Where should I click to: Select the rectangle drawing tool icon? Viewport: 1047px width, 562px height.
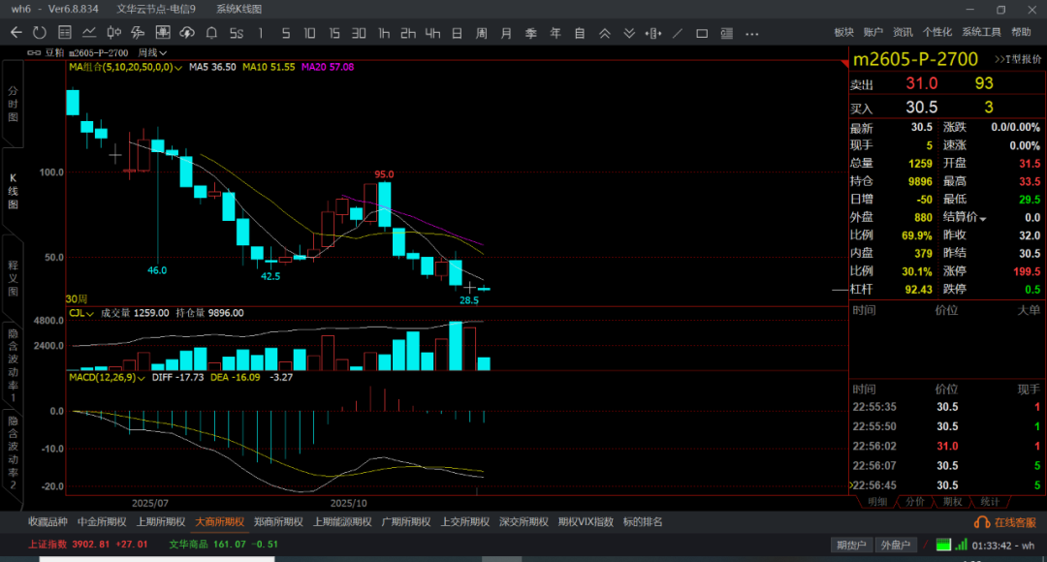click(701, 33)
